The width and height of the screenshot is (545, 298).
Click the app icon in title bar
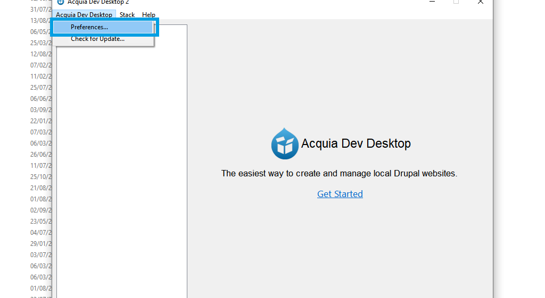(x=61, y=2)
